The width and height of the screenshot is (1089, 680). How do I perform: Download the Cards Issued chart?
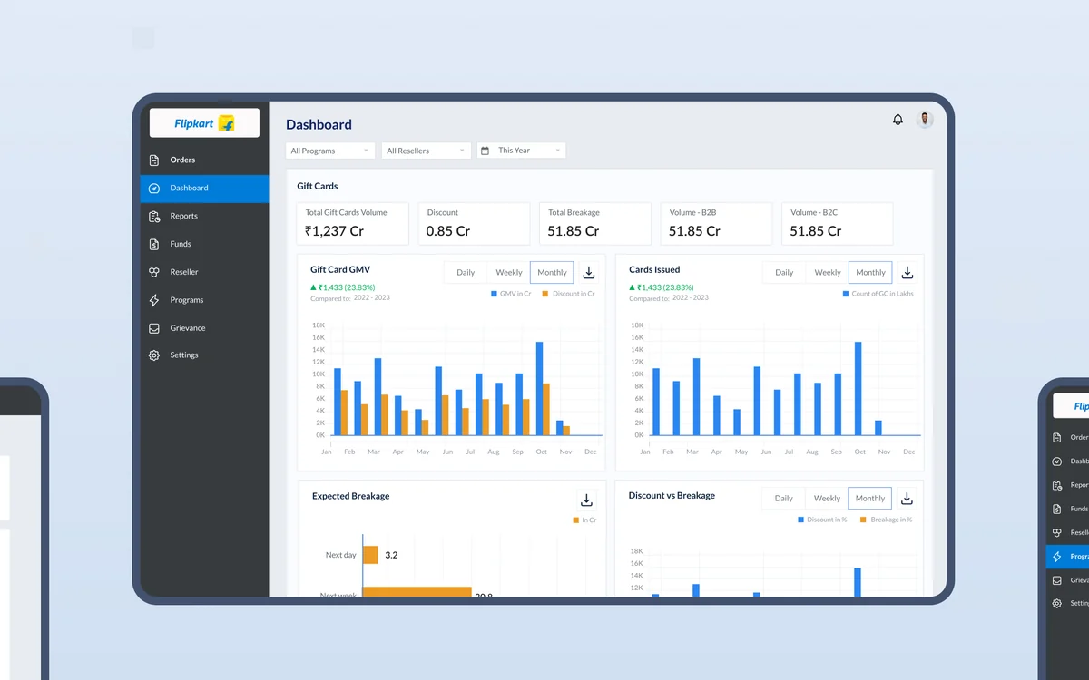907,273
